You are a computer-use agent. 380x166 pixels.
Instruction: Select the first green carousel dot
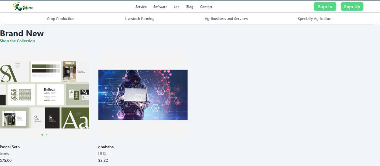(x=42, y=135)
